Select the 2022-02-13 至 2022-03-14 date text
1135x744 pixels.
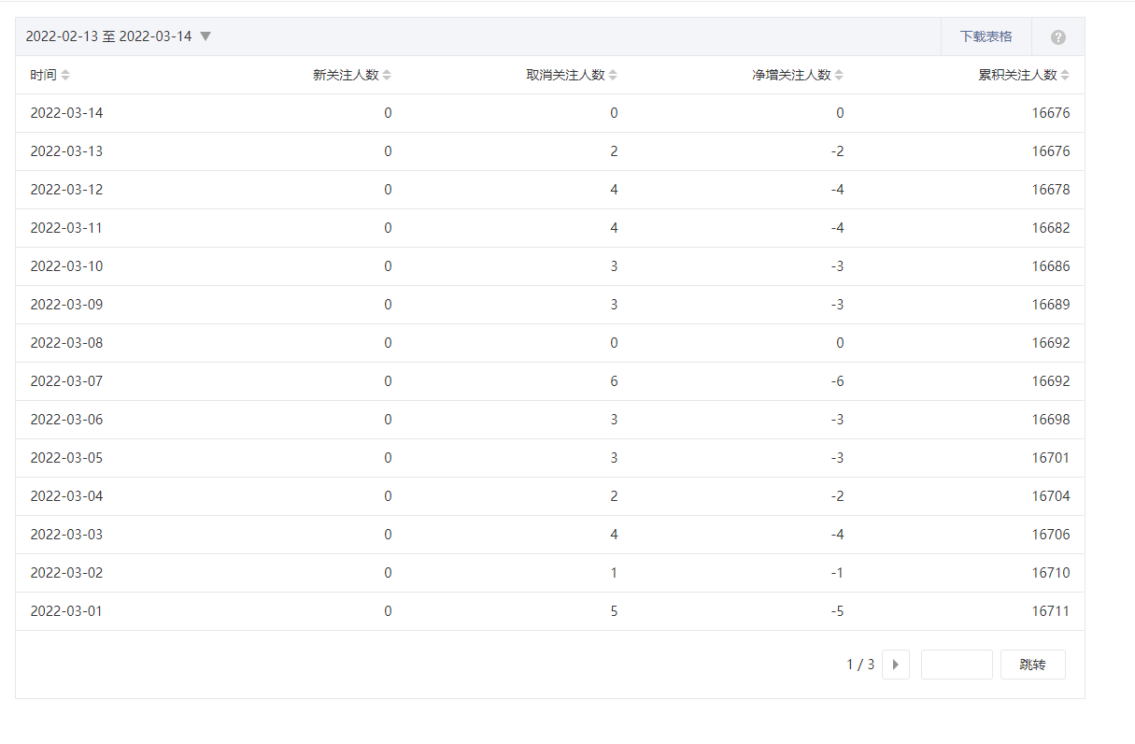(x=108, y=36)
